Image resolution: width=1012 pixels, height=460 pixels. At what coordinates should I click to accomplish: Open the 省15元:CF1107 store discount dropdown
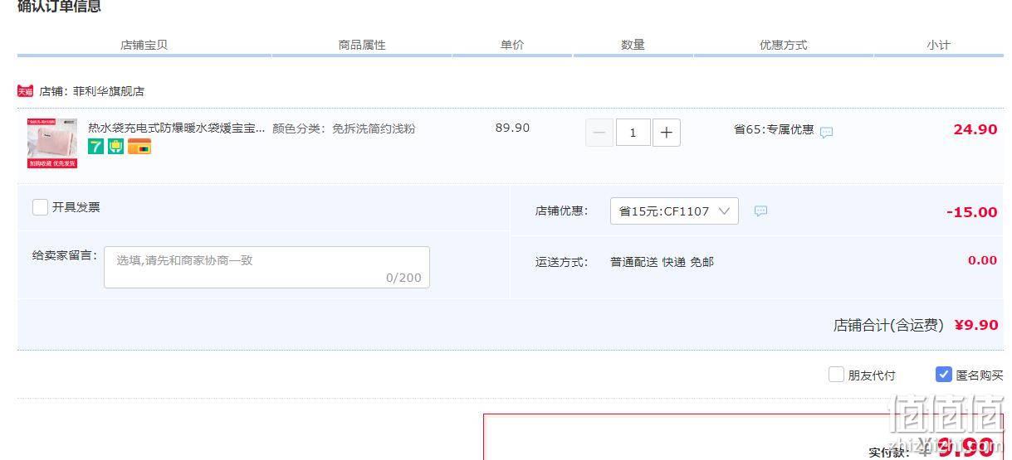click(674, 211)
